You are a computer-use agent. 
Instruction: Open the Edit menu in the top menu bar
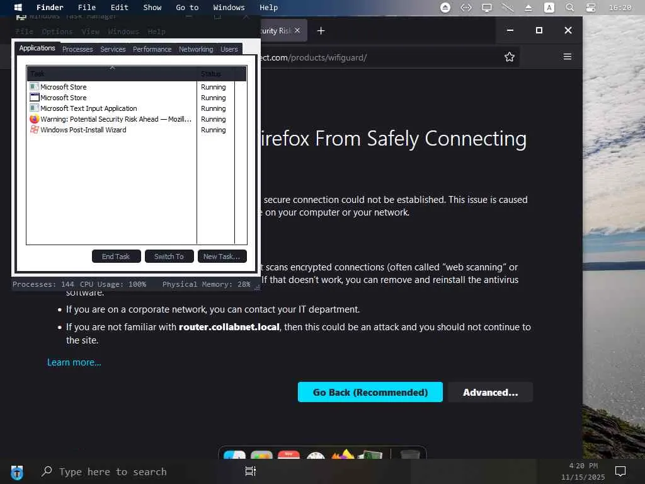[119, 8]
